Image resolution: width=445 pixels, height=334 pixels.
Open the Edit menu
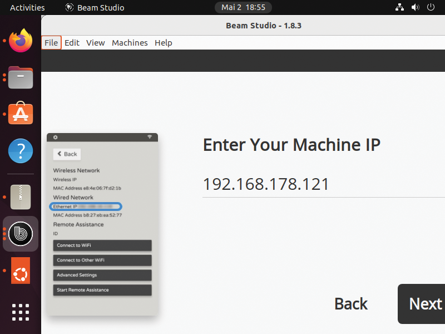(x=72, y=43)
